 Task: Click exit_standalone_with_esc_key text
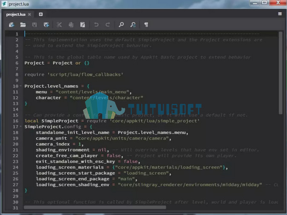pyautogui.click(x=75, y=161)
